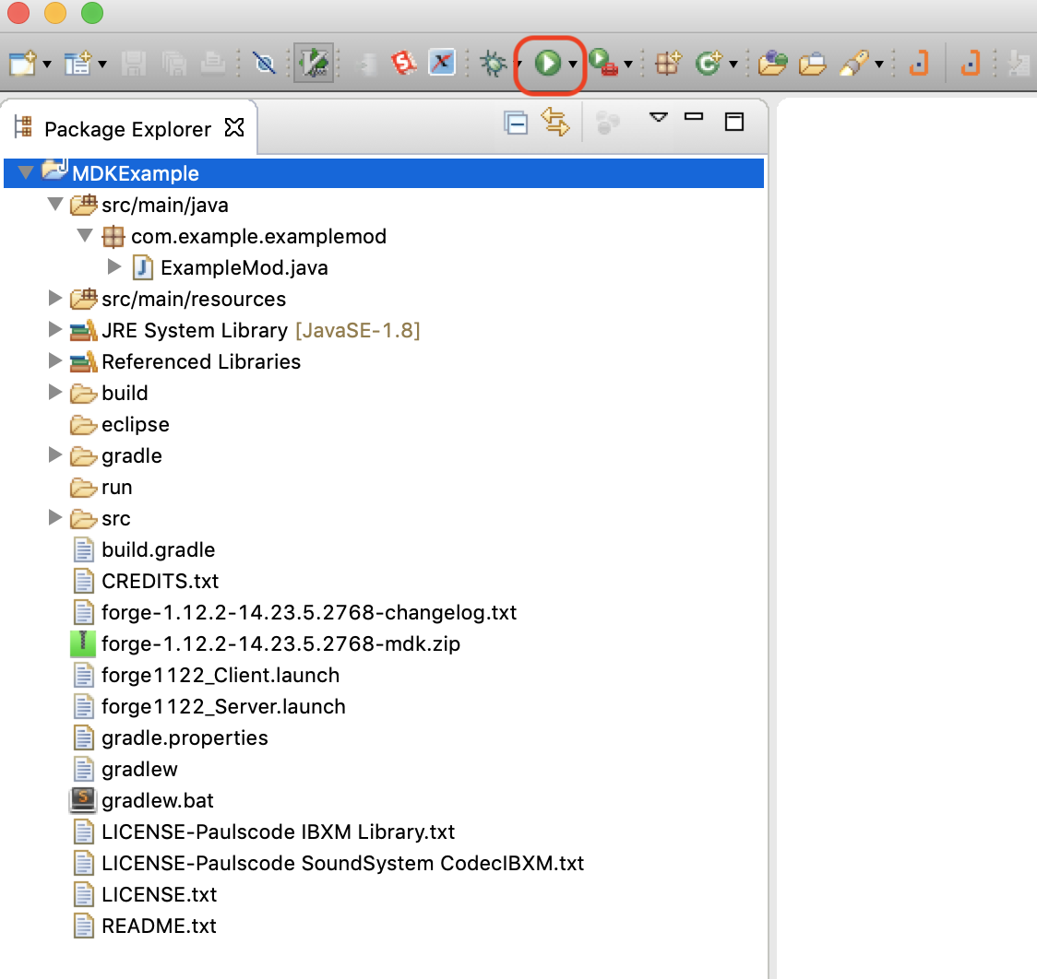Viewport: 1037px width, 979px height.
Task: Select the eclipse folder
Action: (x=135, y=425)
